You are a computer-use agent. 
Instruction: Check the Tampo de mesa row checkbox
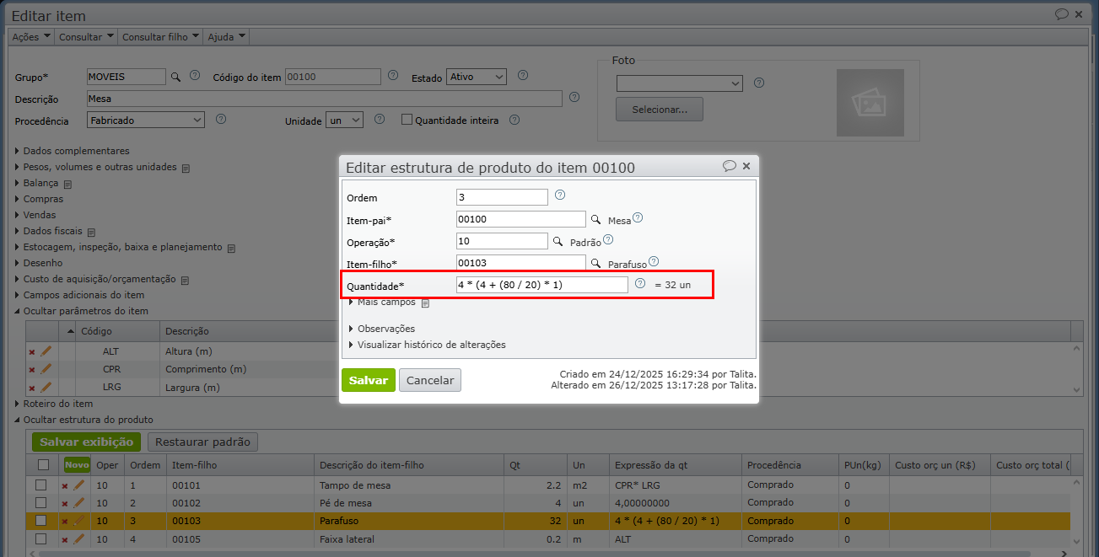[40, 485]
